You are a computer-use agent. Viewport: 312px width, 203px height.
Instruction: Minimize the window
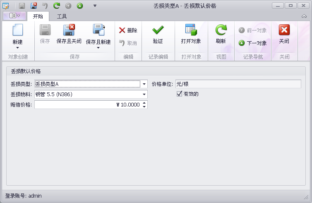(278, 6)
